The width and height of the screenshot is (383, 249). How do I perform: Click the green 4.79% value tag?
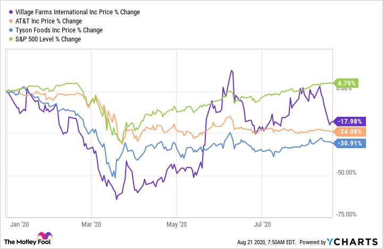(x=346, y=83)
